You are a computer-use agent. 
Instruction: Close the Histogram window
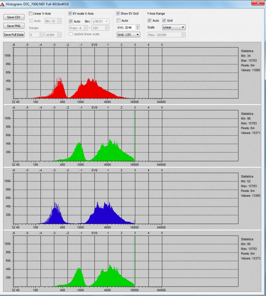click(258, 3)
